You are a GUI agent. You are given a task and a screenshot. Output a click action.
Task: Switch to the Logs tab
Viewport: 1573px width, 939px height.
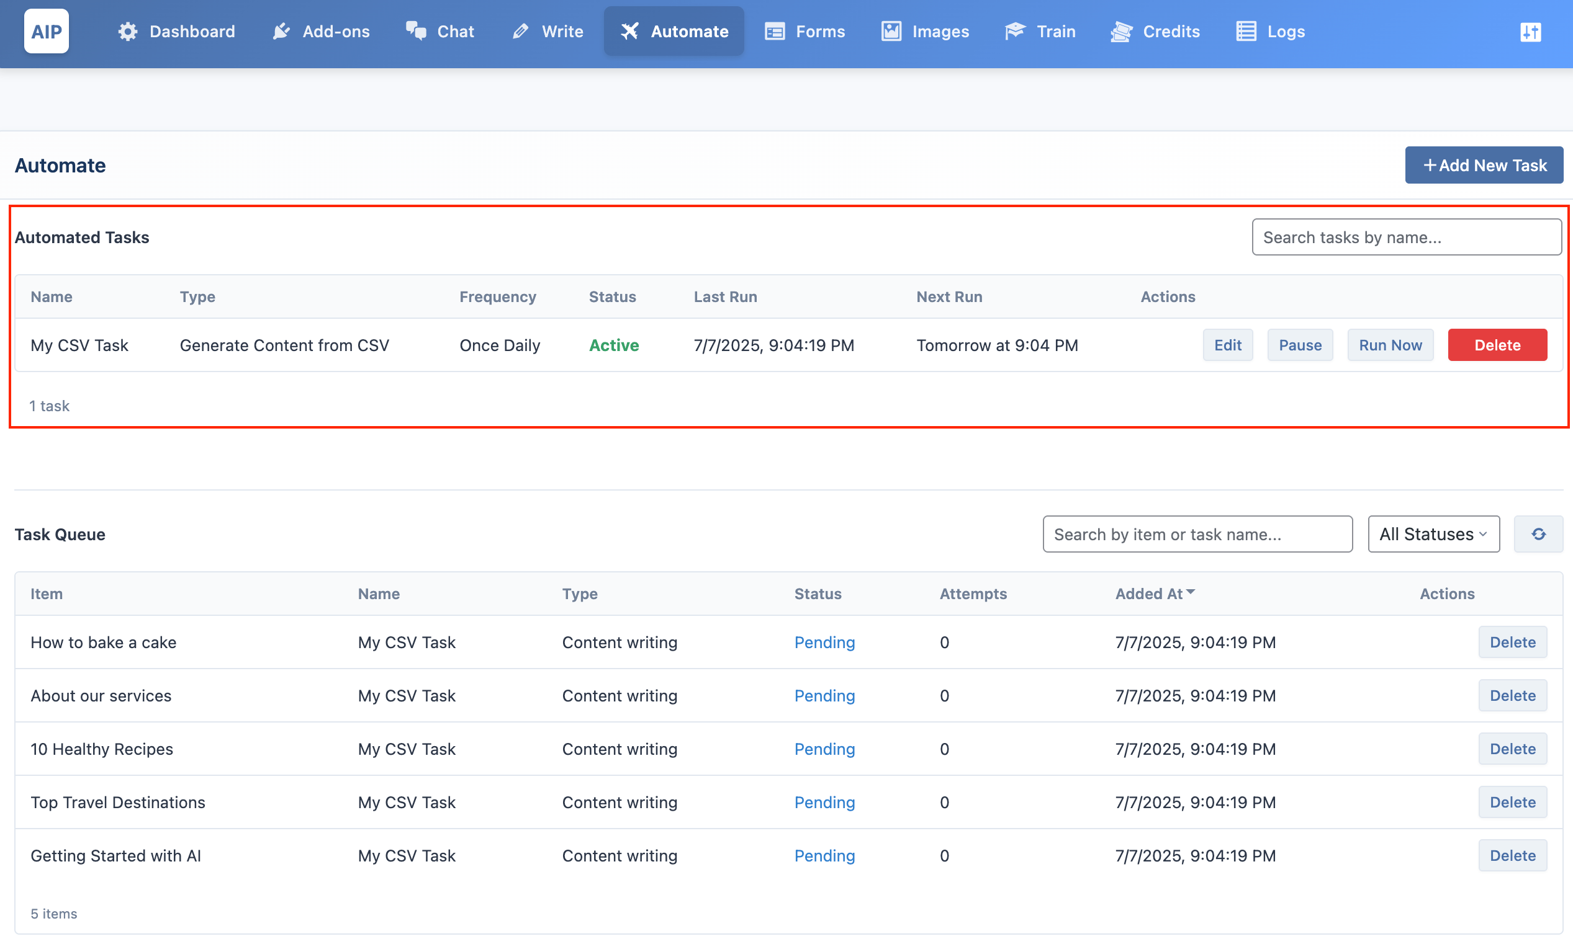(1269, 31)
